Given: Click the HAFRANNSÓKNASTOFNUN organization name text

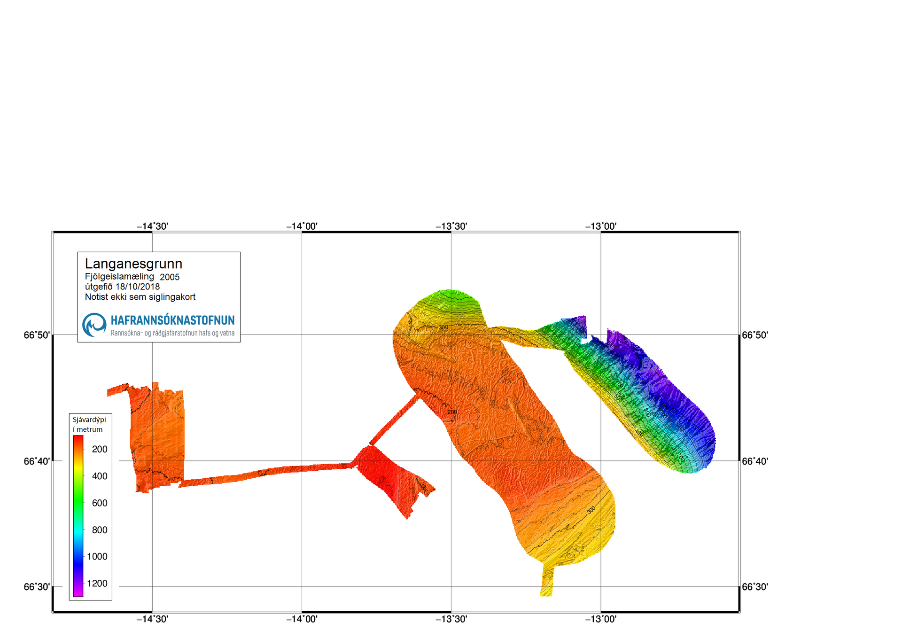Looking at the screenshot, I should point(172,320).
